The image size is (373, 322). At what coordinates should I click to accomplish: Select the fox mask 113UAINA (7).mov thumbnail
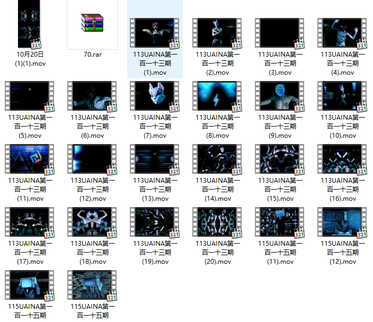[x=155, y=96]
